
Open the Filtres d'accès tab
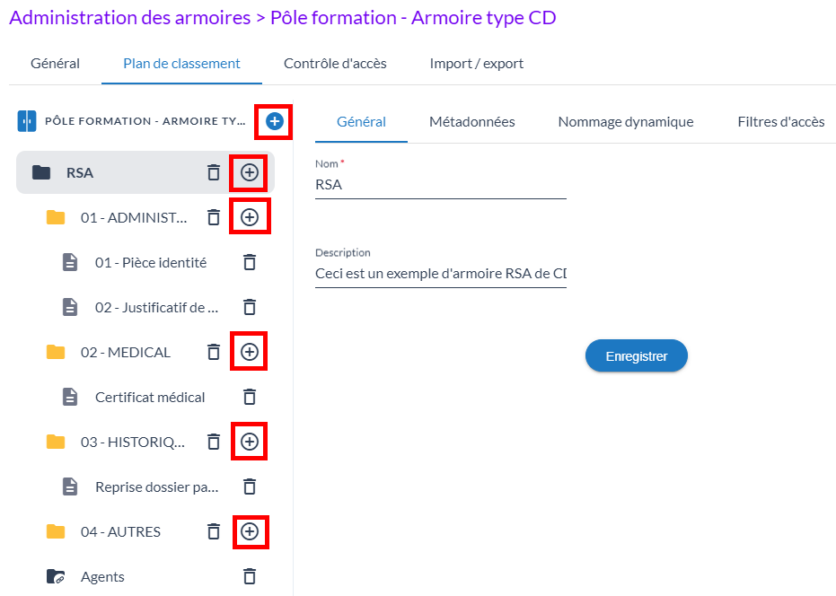780,122
